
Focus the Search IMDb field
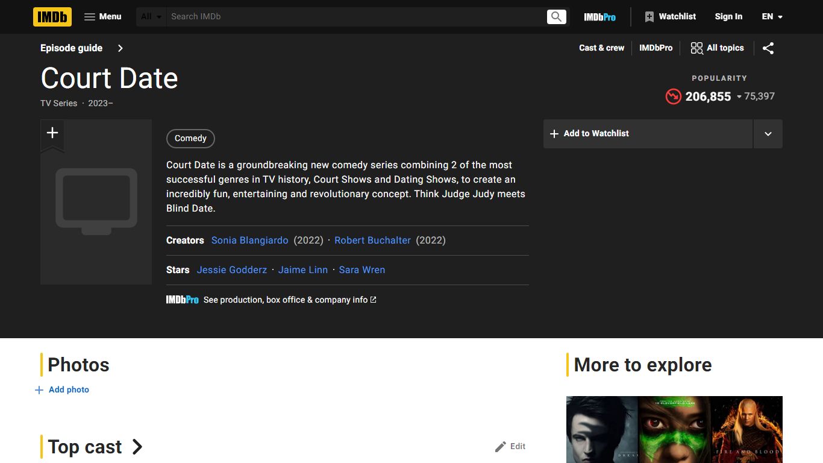[356, 17]
